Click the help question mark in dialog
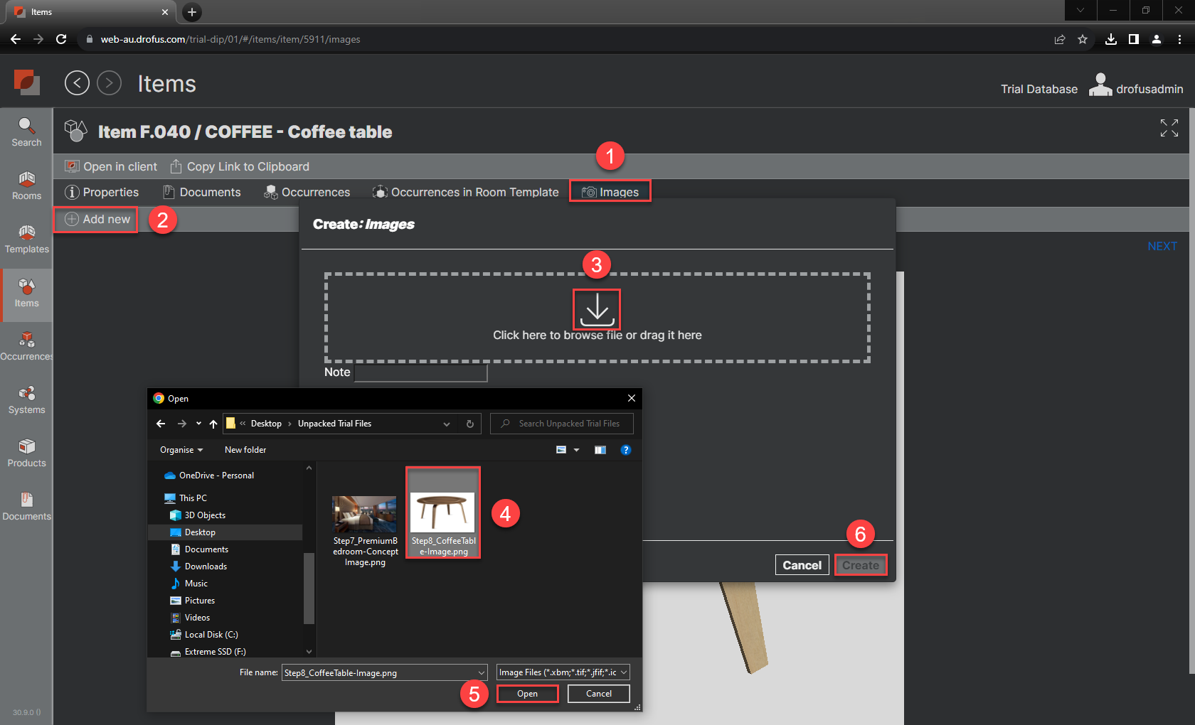Screen dimensions: 1195x725 (625, 450)
